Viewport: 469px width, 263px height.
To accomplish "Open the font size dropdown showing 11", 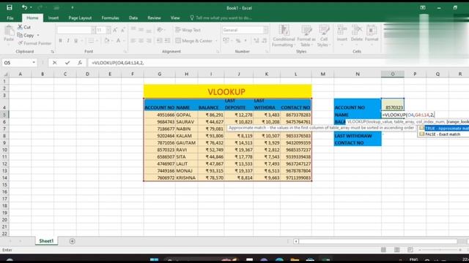I will pos(108,30).
